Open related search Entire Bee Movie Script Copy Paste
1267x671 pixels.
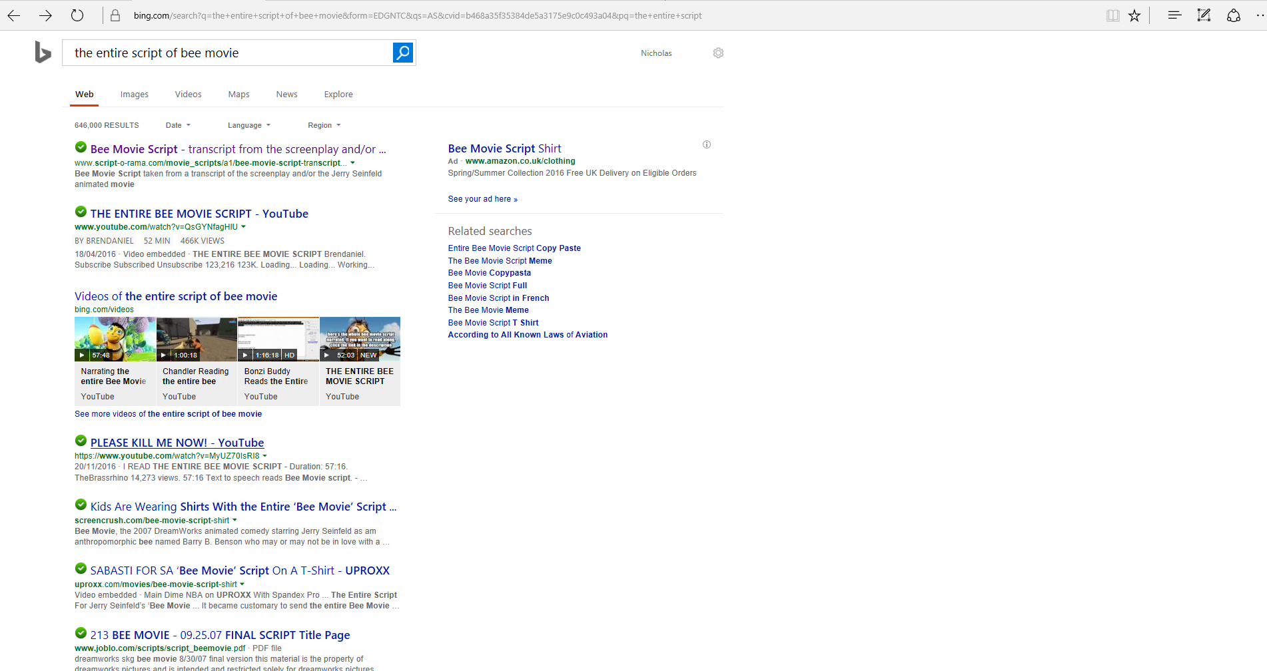(x=514, y=248)
